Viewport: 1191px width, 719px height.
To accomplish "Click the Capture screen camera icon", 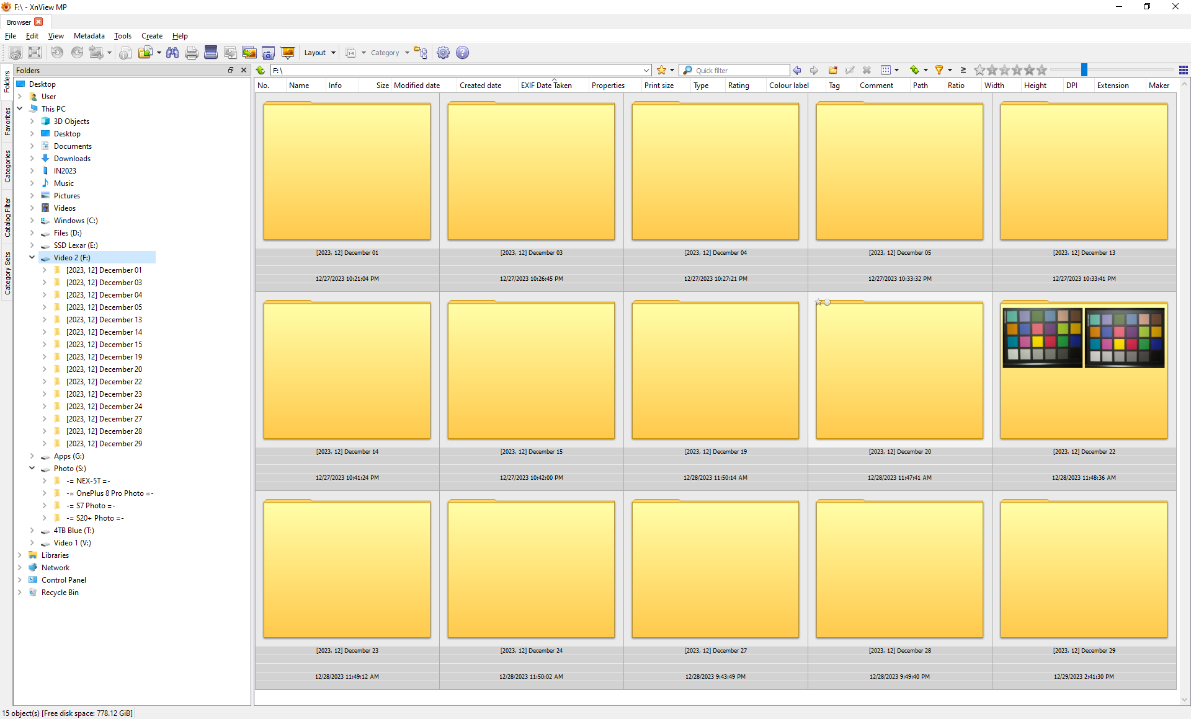I will click(x=268, y=53).
